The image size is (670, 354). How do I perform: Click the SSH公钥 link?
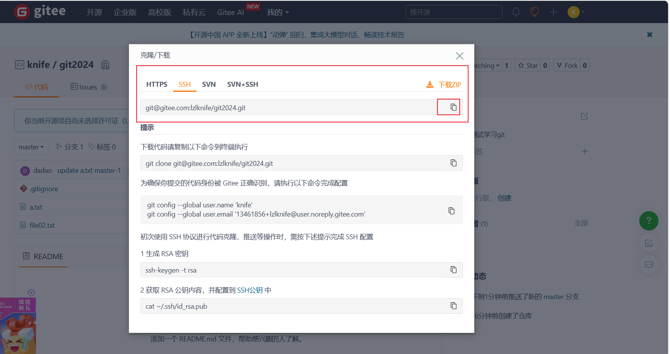click(x=250, y=290)
